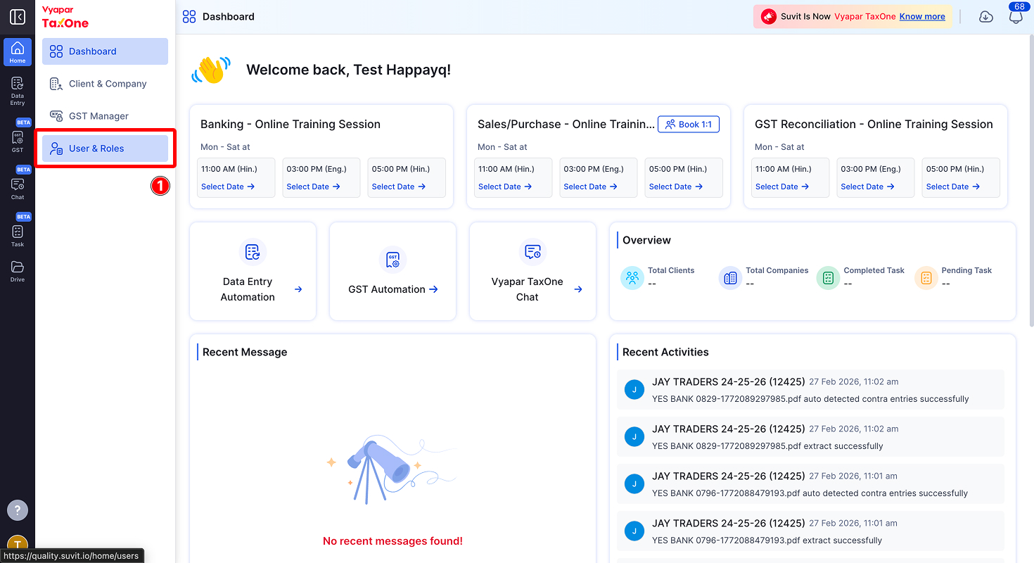Image resolution: width=1034 pixels, height=563 pixels.
Task: Open the 11:01 am extract successfully activity
Action: pos(810,531)
